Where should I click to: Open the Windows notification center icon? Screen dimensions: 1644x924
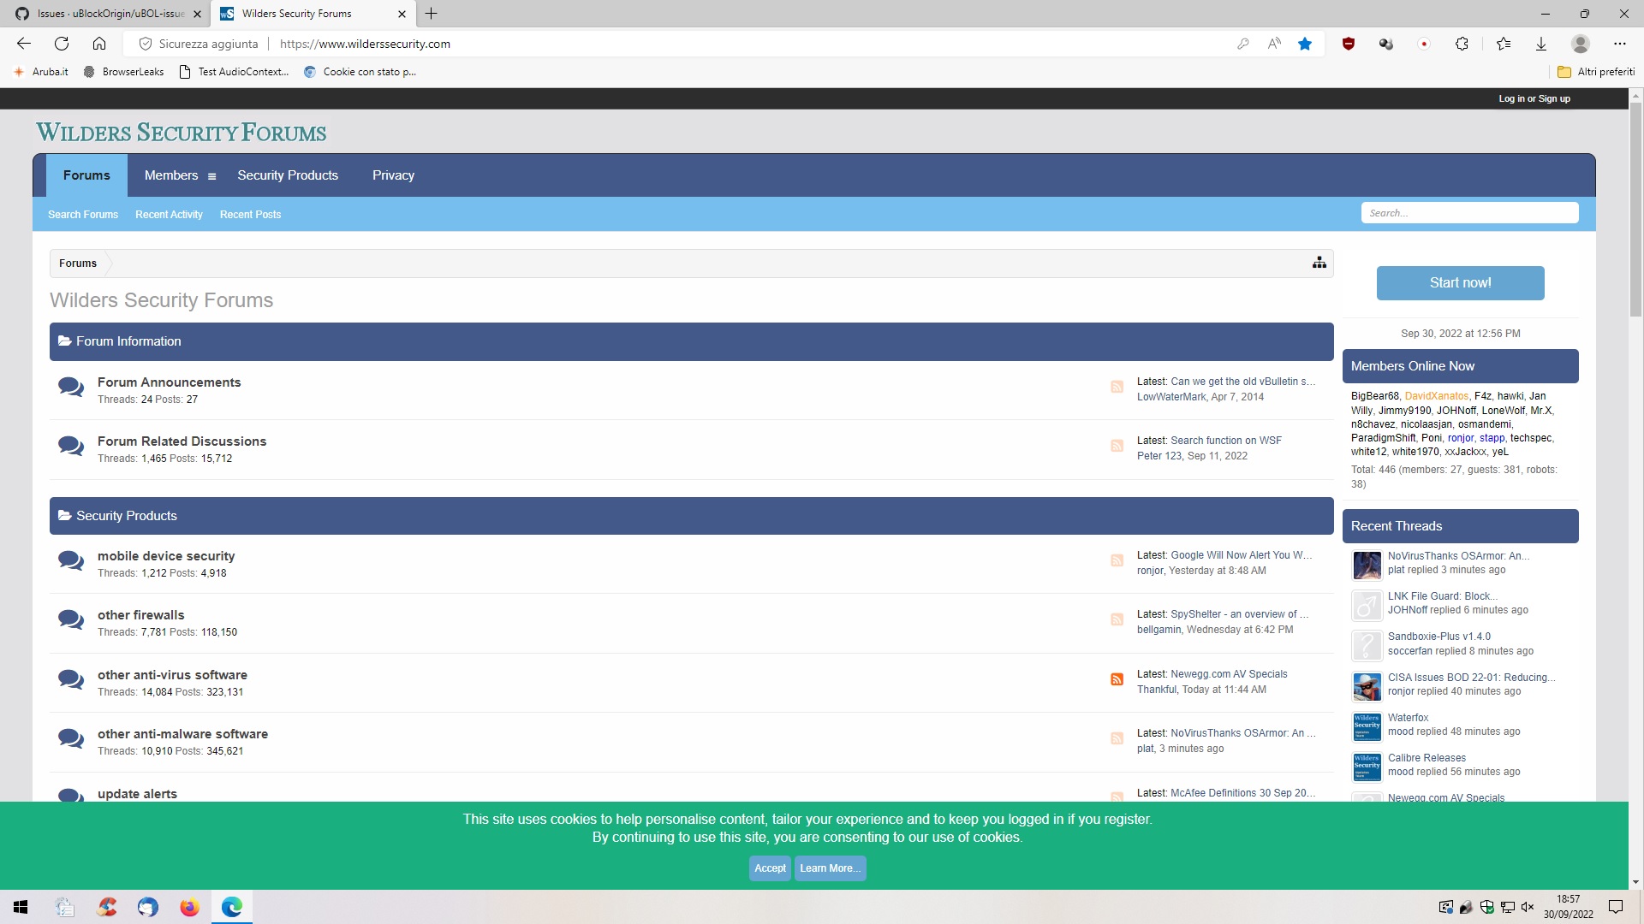1616,907
